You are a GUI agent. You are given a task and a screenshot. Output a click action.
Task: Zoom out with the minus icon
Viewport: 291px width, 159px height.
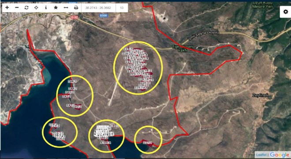[x=17, y=8]
